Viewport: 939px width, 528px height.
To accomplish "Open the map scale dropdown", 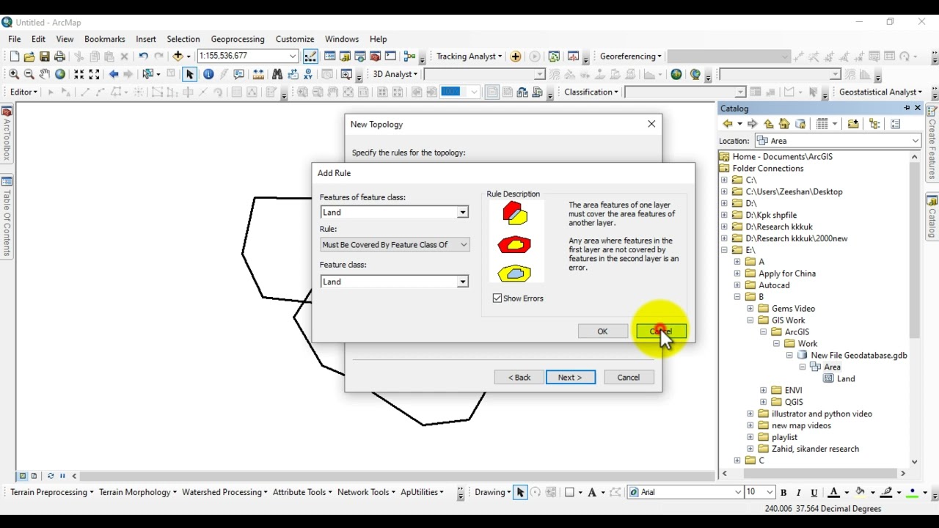I will coord(293,56).
